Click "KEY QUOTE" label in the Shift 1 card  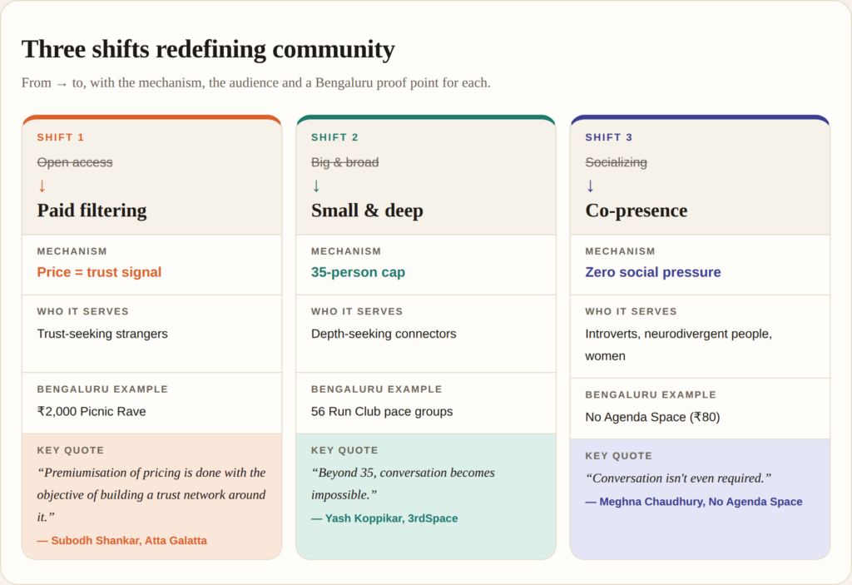(71, 450)
